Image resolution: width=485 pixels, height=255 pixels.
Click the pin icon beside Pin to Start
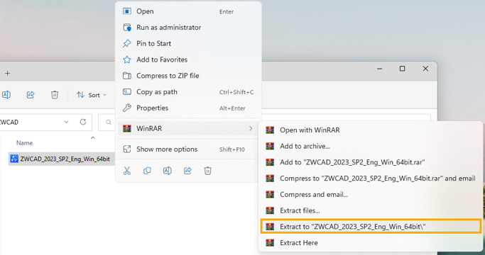(x=127, y=43)
